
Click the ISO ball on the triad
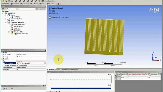tap(156, 57)
